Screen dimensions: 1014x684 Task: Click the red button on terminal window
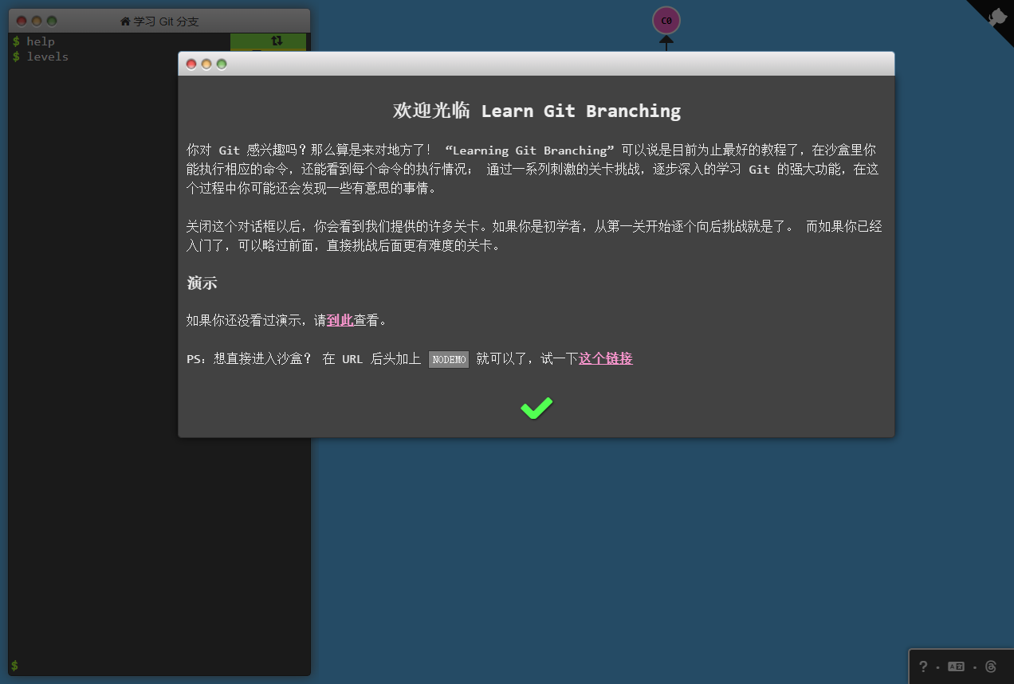22,21
